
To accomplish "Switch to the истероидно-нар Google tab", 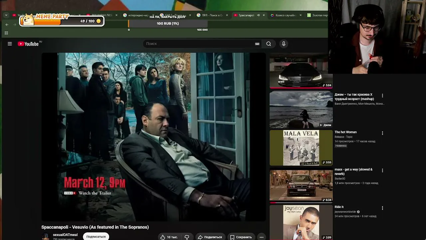I will (138, 15).
